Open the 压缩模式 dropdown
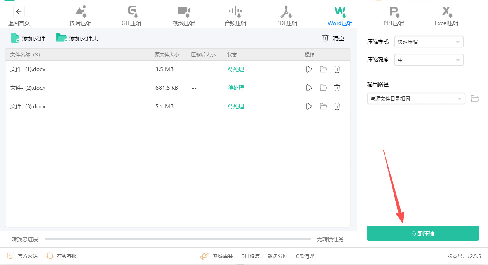The width and height of the screenshot is (488, 265). point(429,42)
